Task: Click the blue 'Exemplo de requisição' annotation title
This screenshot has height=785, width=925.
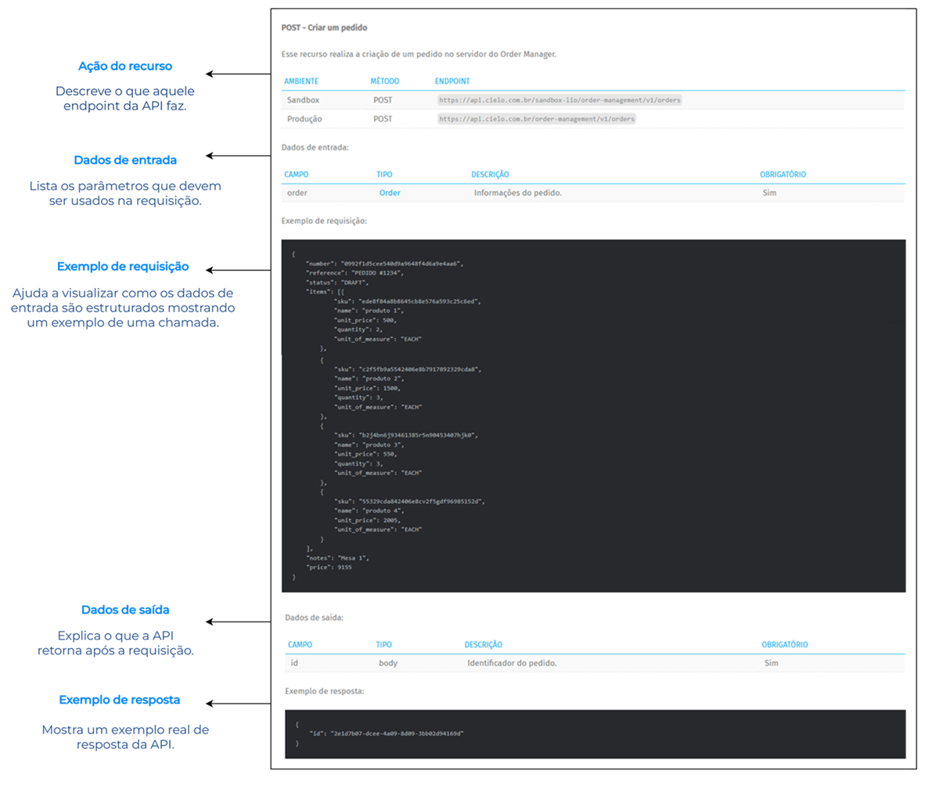Action: click(123, 266)
